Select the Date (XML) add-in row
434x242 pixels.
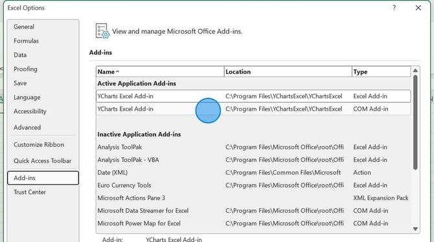[253, 173]
